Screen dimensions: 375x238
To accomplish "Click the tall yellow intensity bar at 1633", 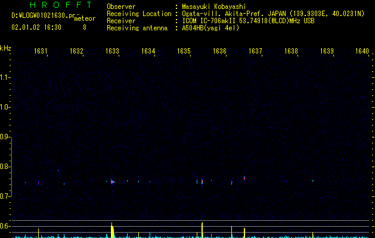I will 112,230.
